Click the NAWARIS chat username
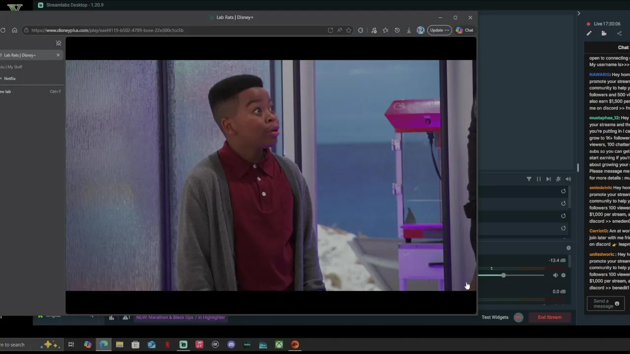Image resolution: width=630 pixels, height=354 pixels. pos(599,75)
